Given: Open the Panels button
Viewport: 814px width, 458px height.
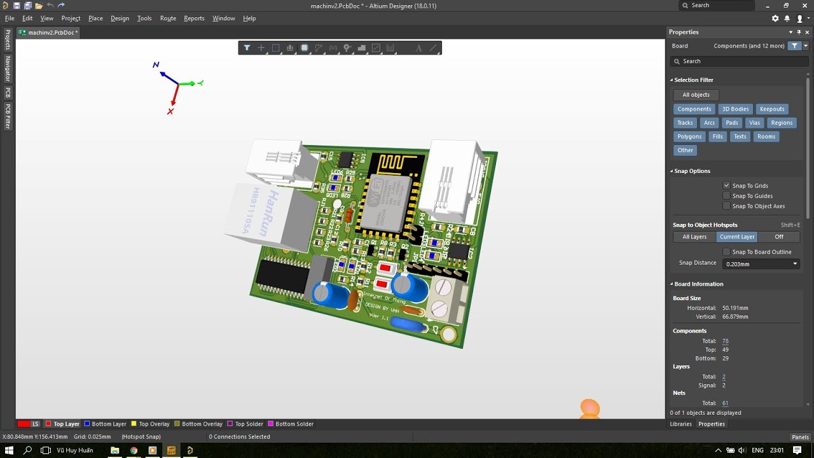Looking at the screenshot, I should (x=800, y=437).
